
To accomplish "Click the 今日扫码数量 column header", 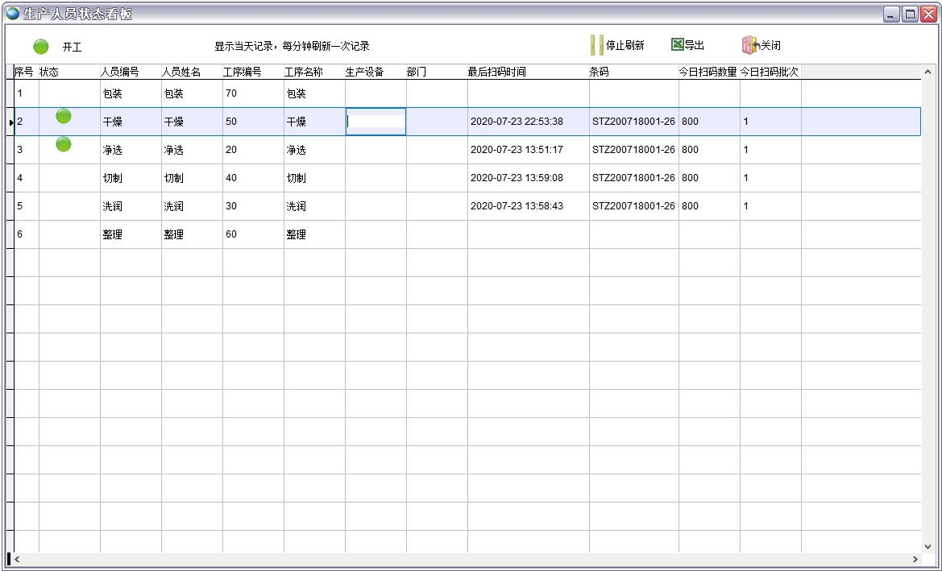I will point(708,72).
